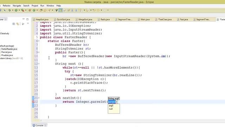This screenshot has width=225, height=127.
Task: Select the default package node
Action: 7,46
